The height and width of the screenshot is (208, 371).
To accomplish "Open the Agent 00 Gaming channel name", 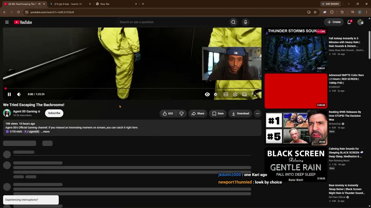I will (x=25, y=112).
